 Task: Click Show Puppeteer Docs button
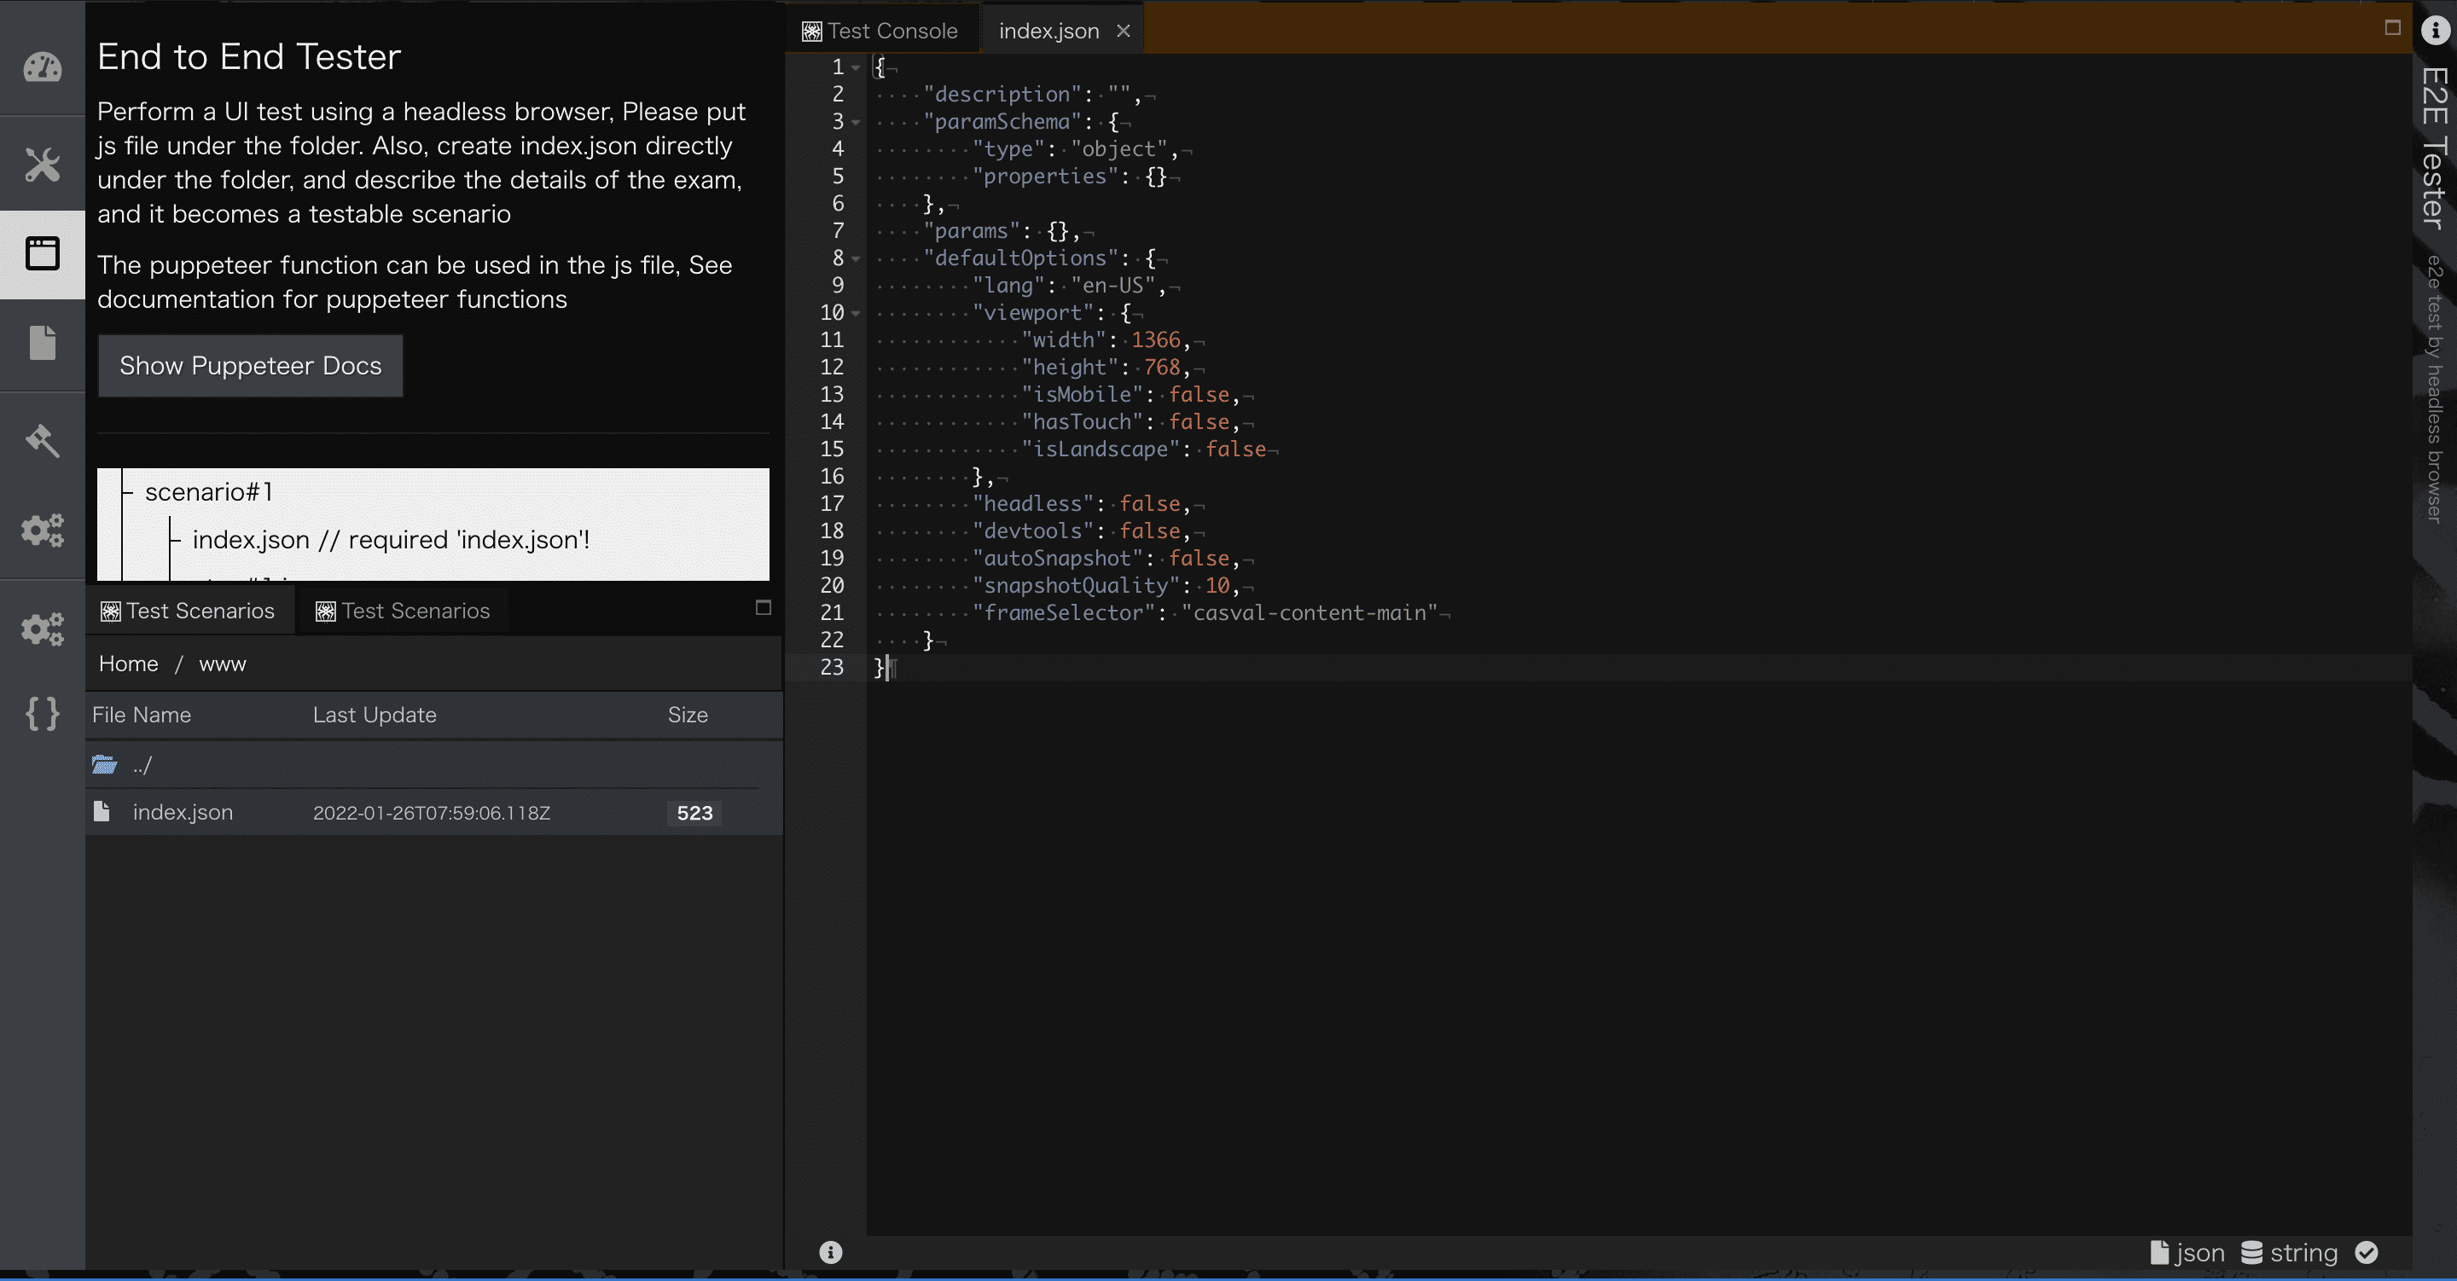[x=251, y=365]
